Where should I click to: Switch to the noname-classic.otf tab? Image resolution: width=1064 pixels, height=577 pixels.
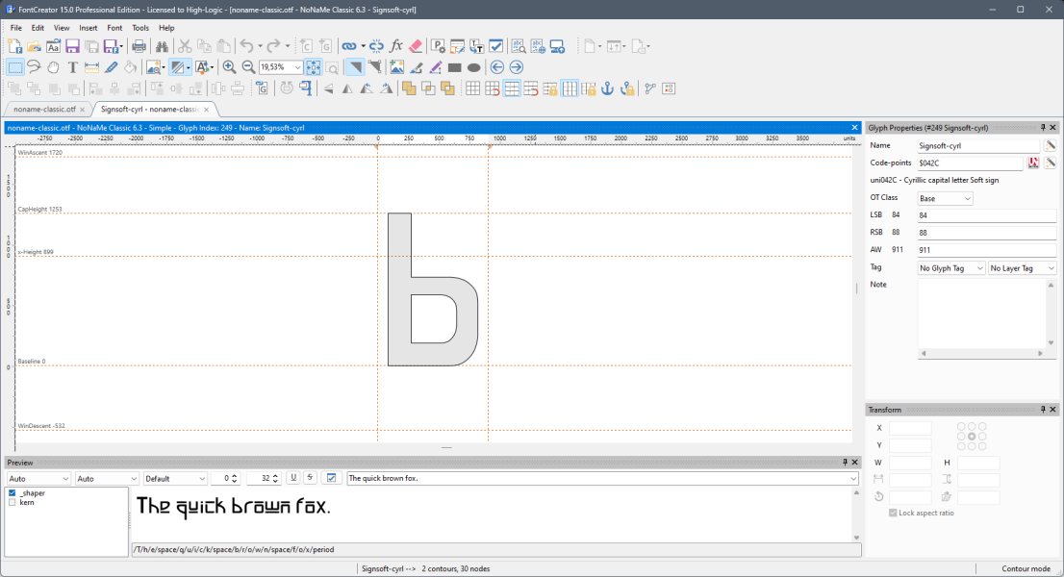45,110
